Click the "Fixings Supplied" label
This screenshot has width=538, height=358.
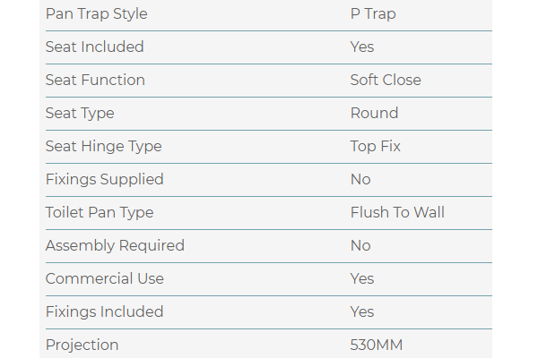click(104, 179)
